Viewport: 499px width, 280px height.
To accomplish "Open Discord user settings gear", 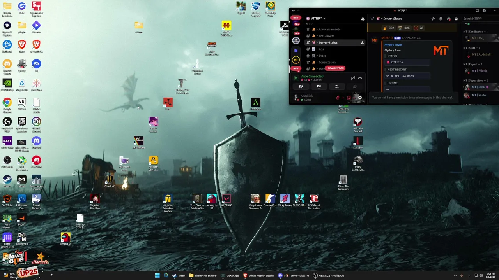I will point(360,98).
